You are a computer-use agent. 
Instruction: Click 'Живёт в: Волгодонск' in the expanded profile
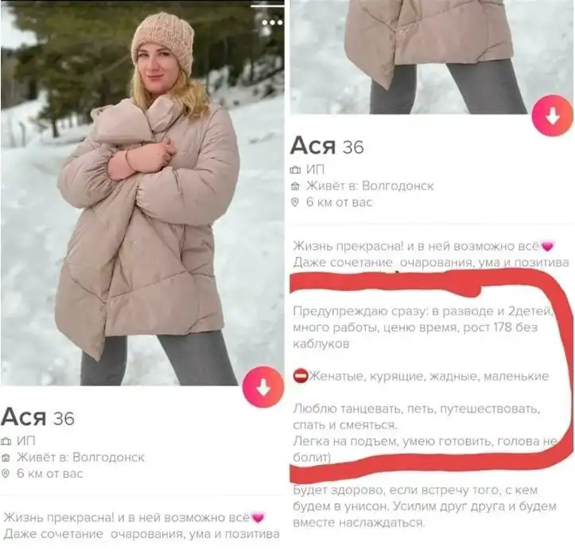pyautogui.click(x=370, y=186)
